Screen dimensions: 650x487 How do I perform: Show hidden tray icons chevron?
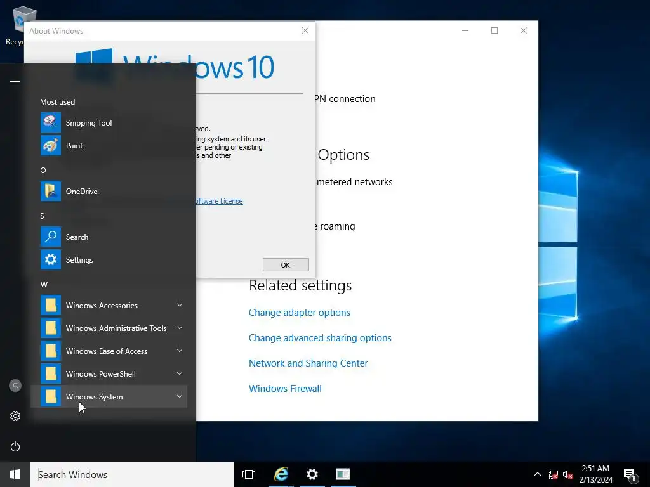click(537, 474)
